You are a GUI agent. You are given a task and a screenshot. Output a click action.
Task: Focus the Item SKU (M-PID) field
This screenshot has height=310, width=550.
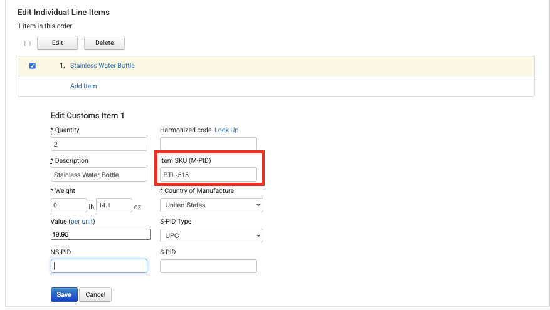click(208, 175)
